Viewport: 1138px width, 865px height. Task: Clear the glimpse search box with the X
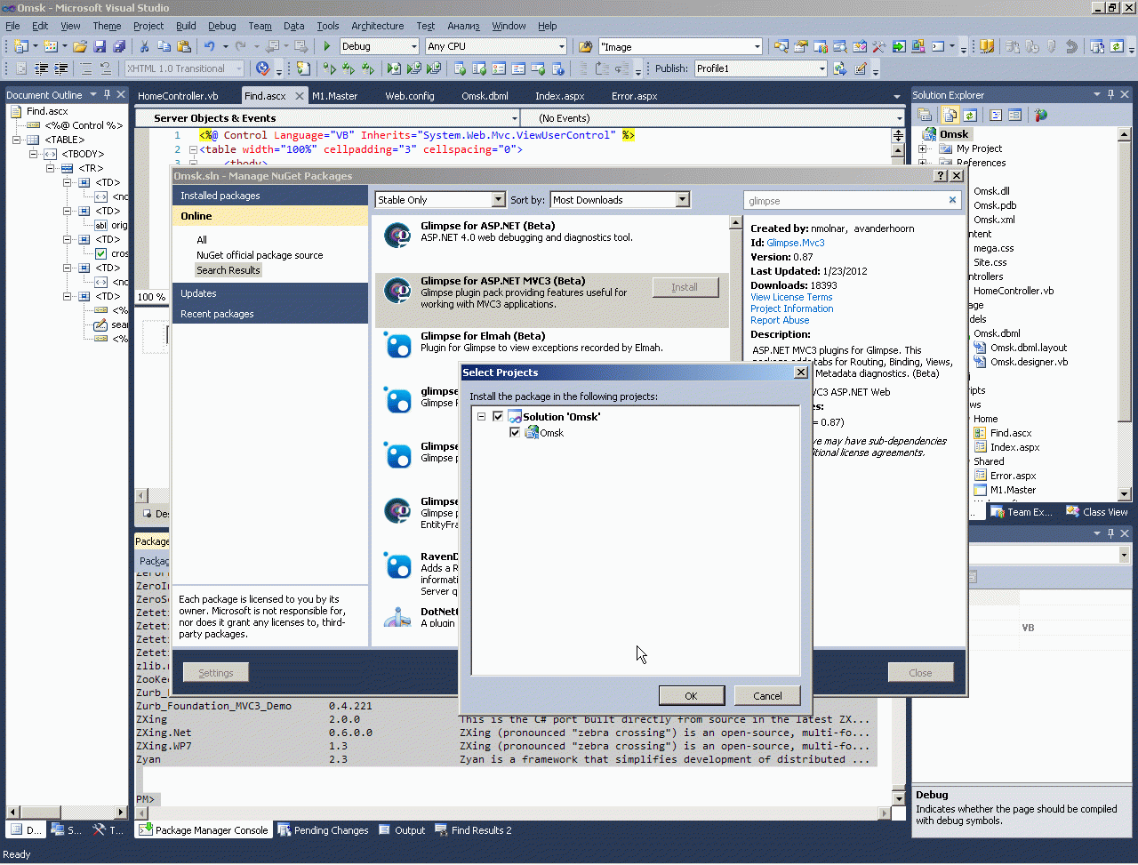click(x=952, y=200)
